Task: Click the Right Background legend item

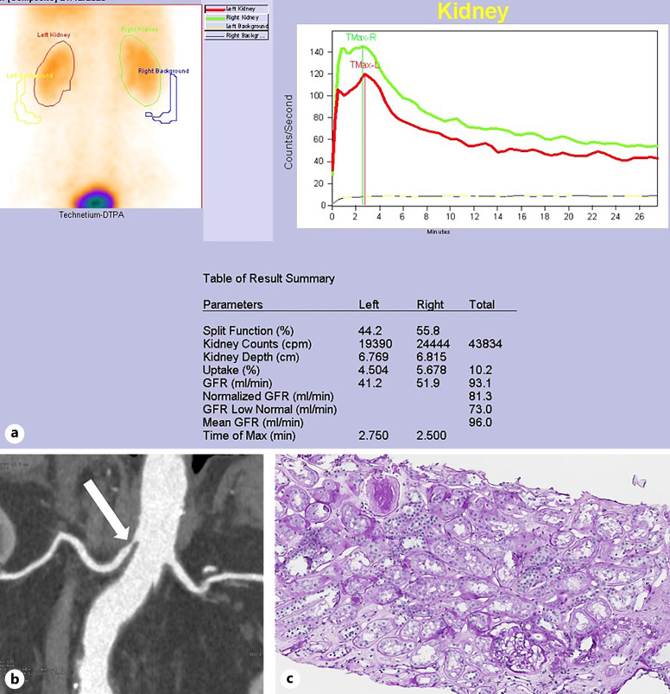Action: point(235,36)
